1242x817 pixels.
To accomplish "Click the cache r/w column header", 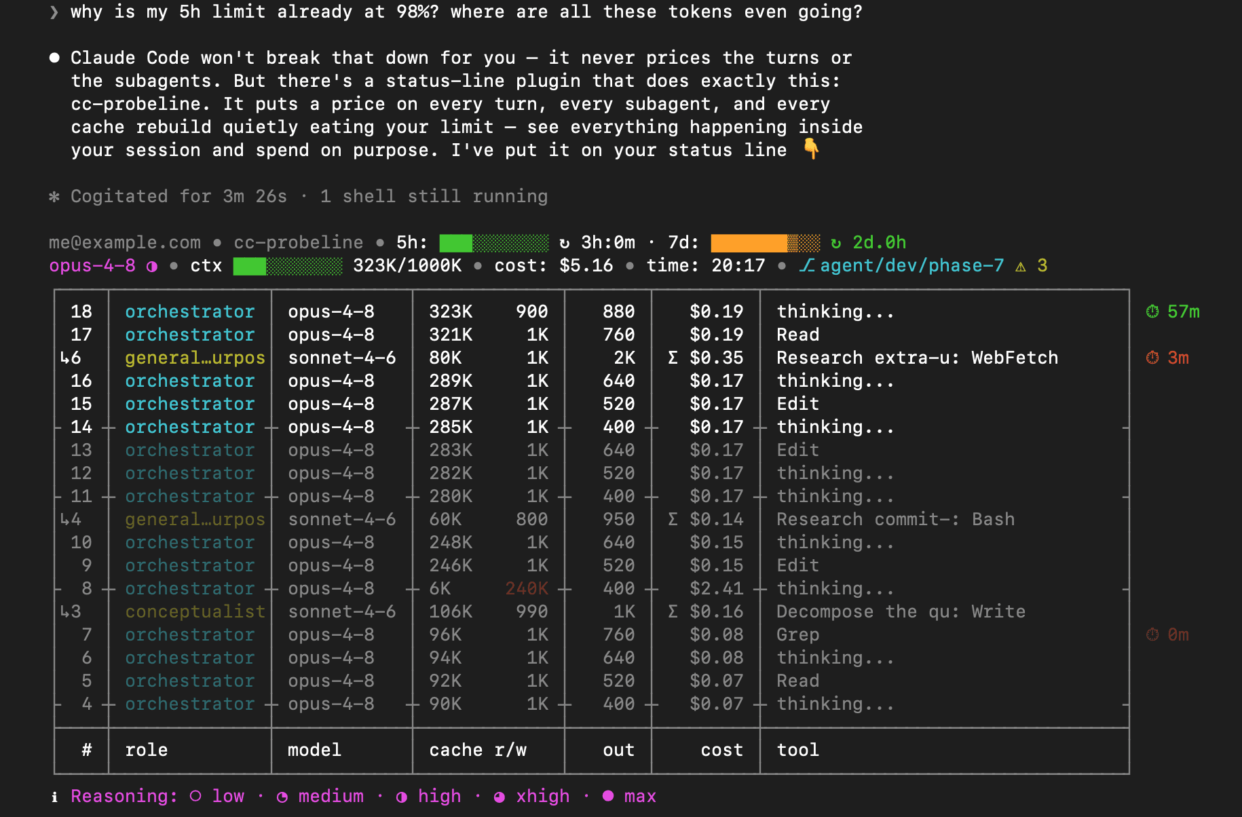I will [478, 750].
